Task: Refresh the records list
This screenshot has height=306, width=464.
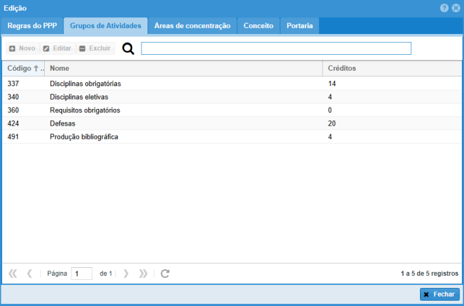Action: 166,273
